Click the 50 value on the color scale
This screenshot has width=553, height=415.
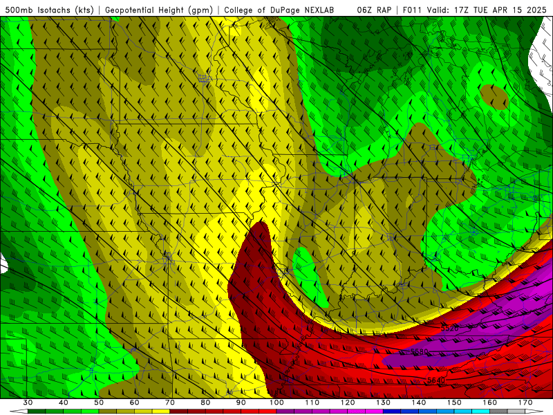coord(99,403)
